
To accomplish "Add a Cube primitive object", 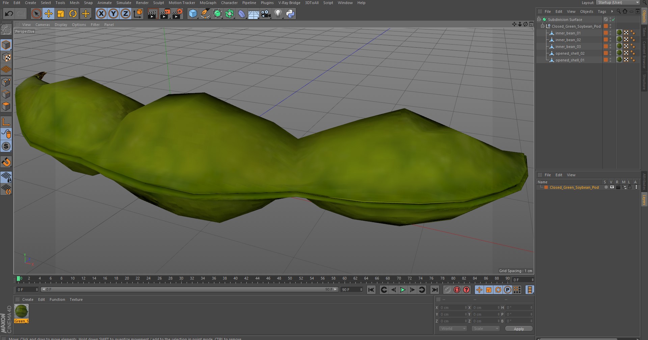I will (193, 14).
